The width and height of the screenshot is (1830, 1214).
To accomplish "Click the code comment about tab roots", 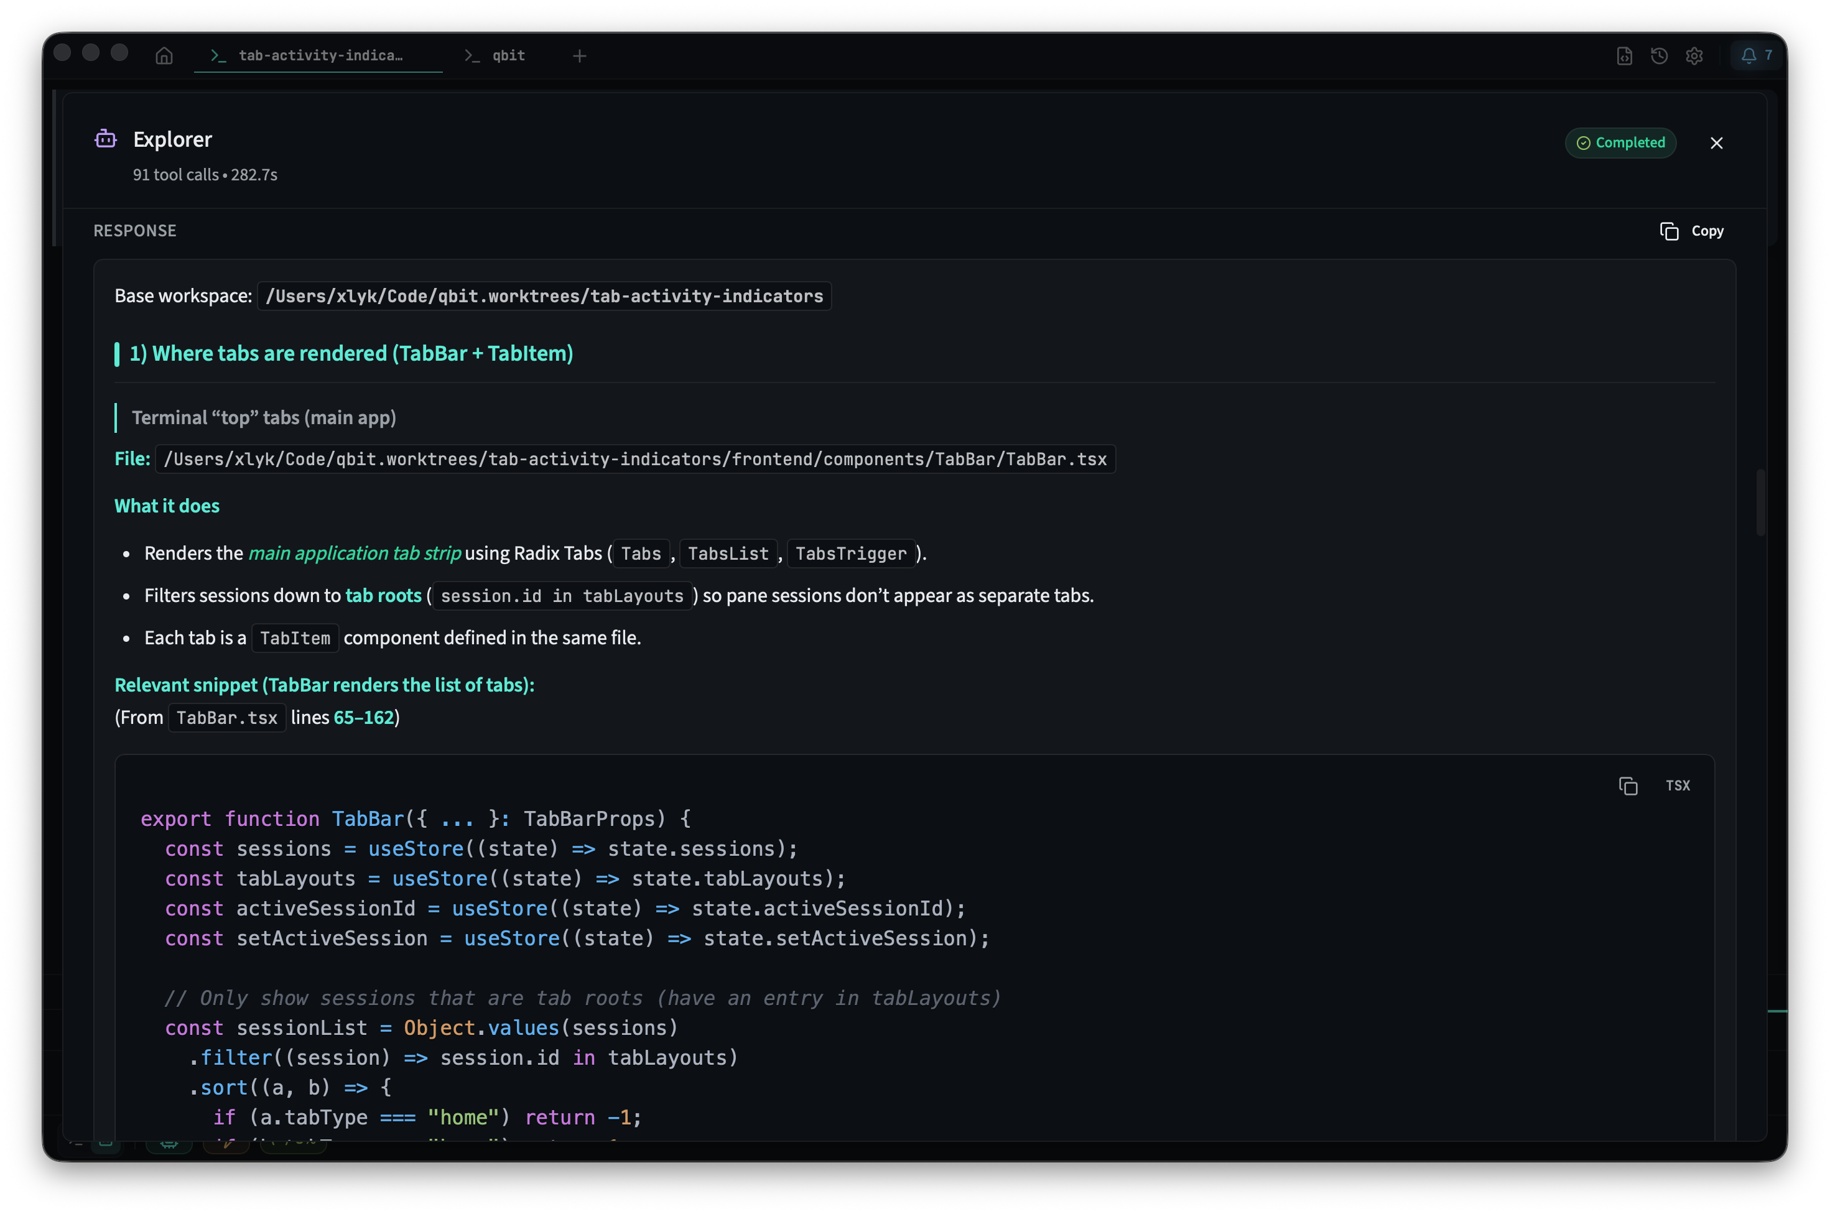I will (x=582, y=998).
